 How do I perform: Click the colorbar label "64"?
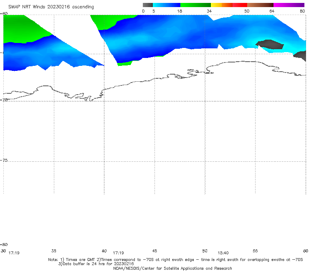[x=272, y=11]
